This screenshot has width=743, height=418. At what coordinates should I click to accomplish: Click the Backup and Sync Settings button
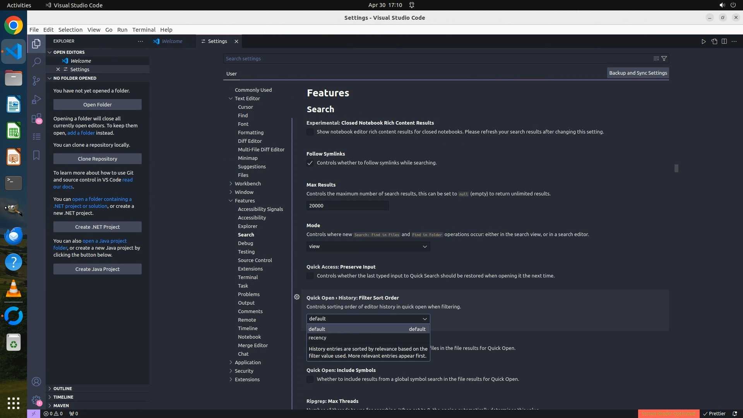(x=638, y=73)
